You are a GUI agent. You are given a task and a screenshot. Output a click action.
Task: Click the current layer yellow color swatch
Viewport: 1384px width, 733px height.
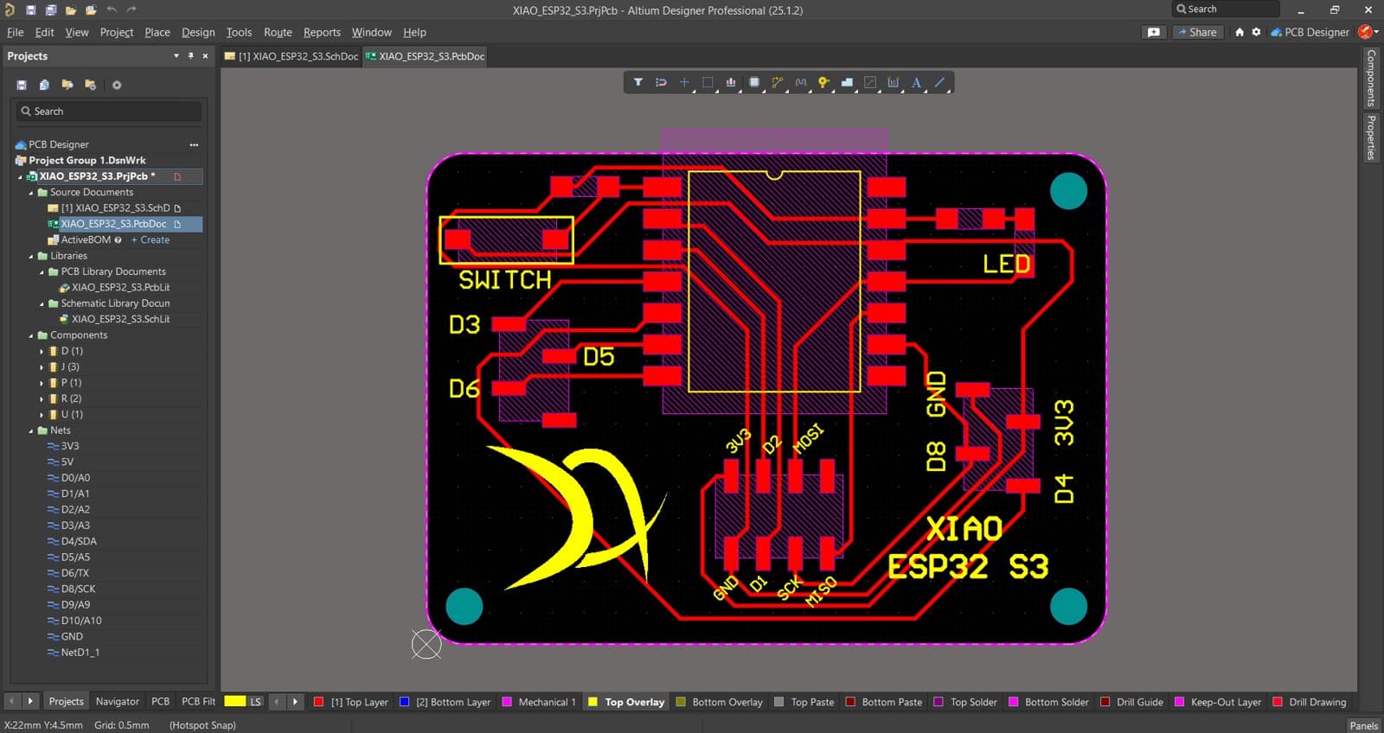[x=234, y=702]
